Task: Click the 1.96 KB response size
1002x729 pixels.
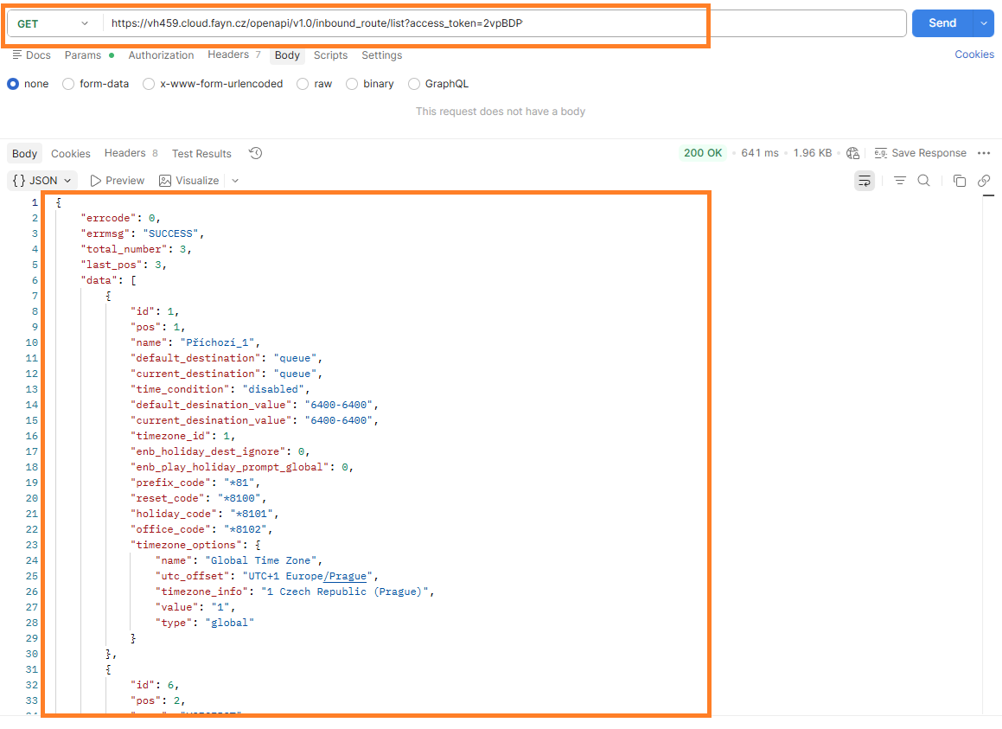Action: [812, 153]
